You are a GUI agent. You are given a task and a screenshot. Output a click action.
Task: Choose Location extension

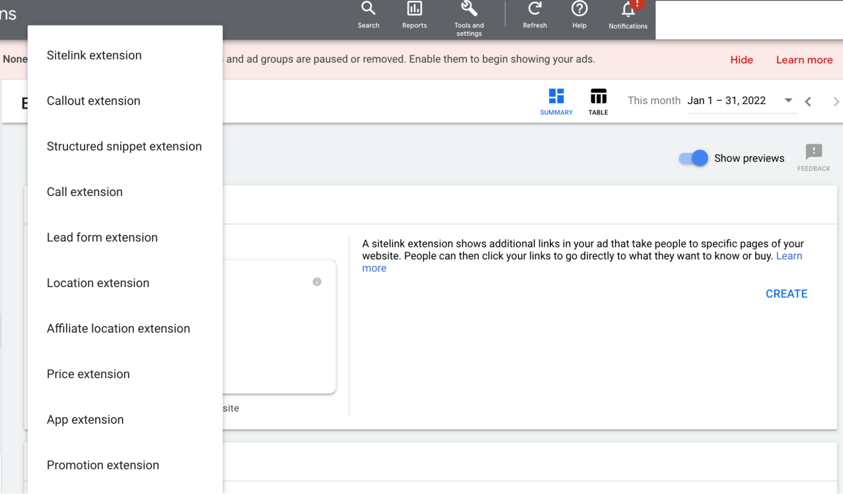point(125,283)
